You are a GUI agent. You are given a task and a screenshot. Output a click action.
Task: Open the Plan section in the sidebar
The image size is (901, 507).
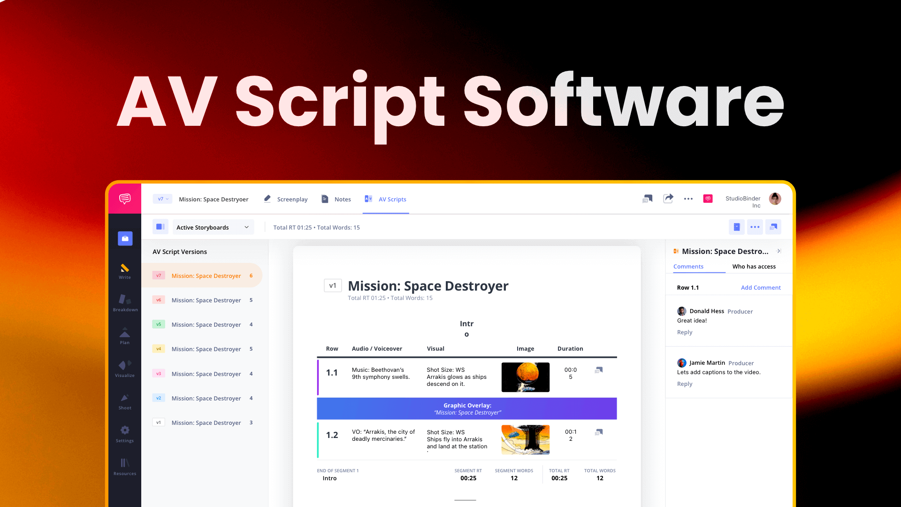point(124,336)
